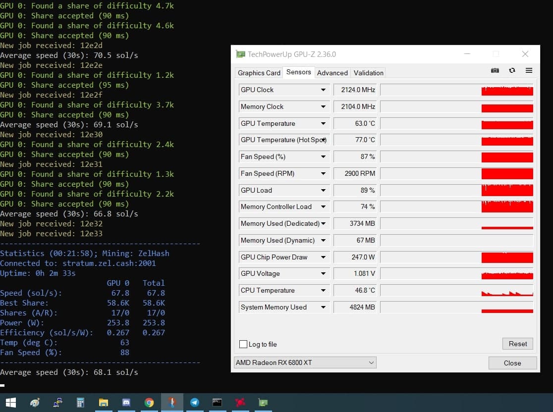Open Discord from the taskbar
This screenshot has height=412, width=553.
[126, 403]
